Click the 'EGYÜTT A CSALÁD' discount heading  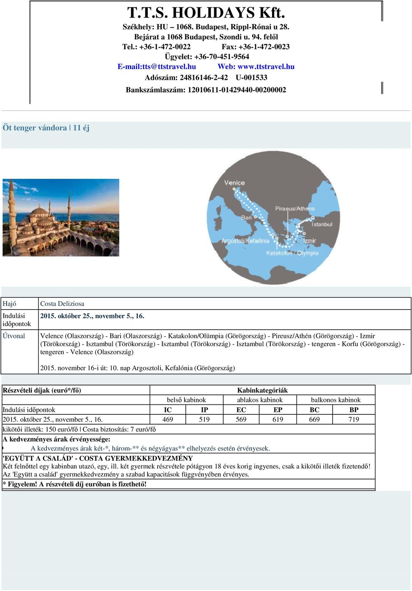(97, 458)
